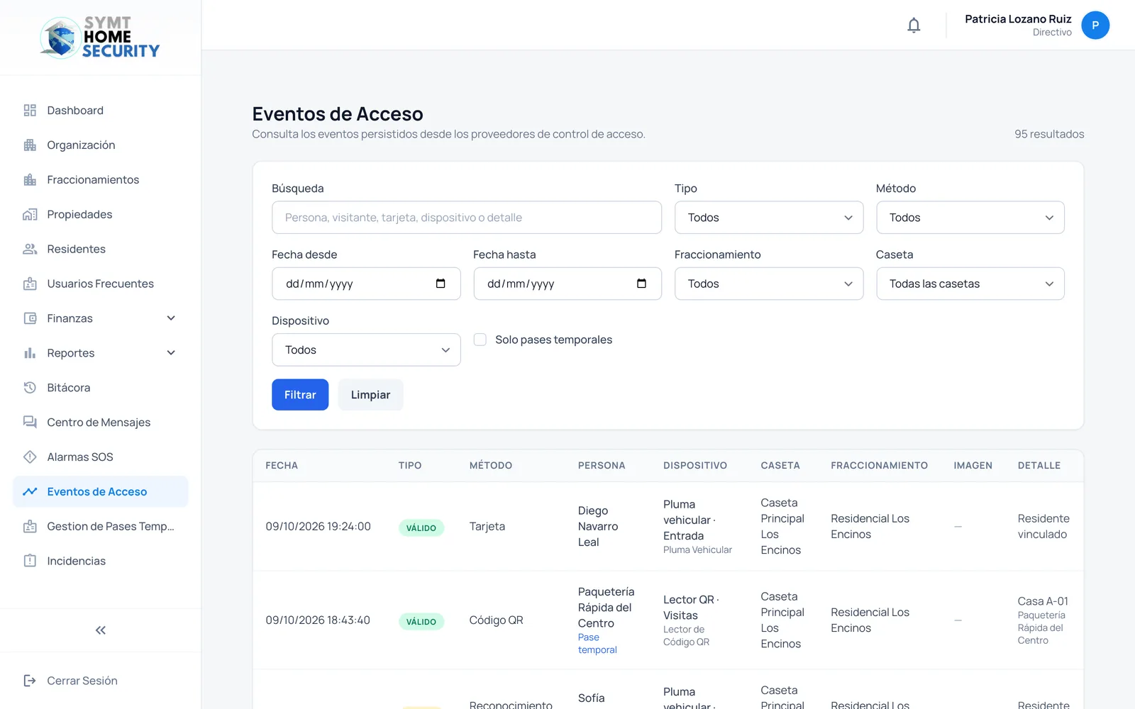The width and height of the screenshot is (1135, 709).
Task: Click Cerrar Sesión link
Action: (82, 681)
